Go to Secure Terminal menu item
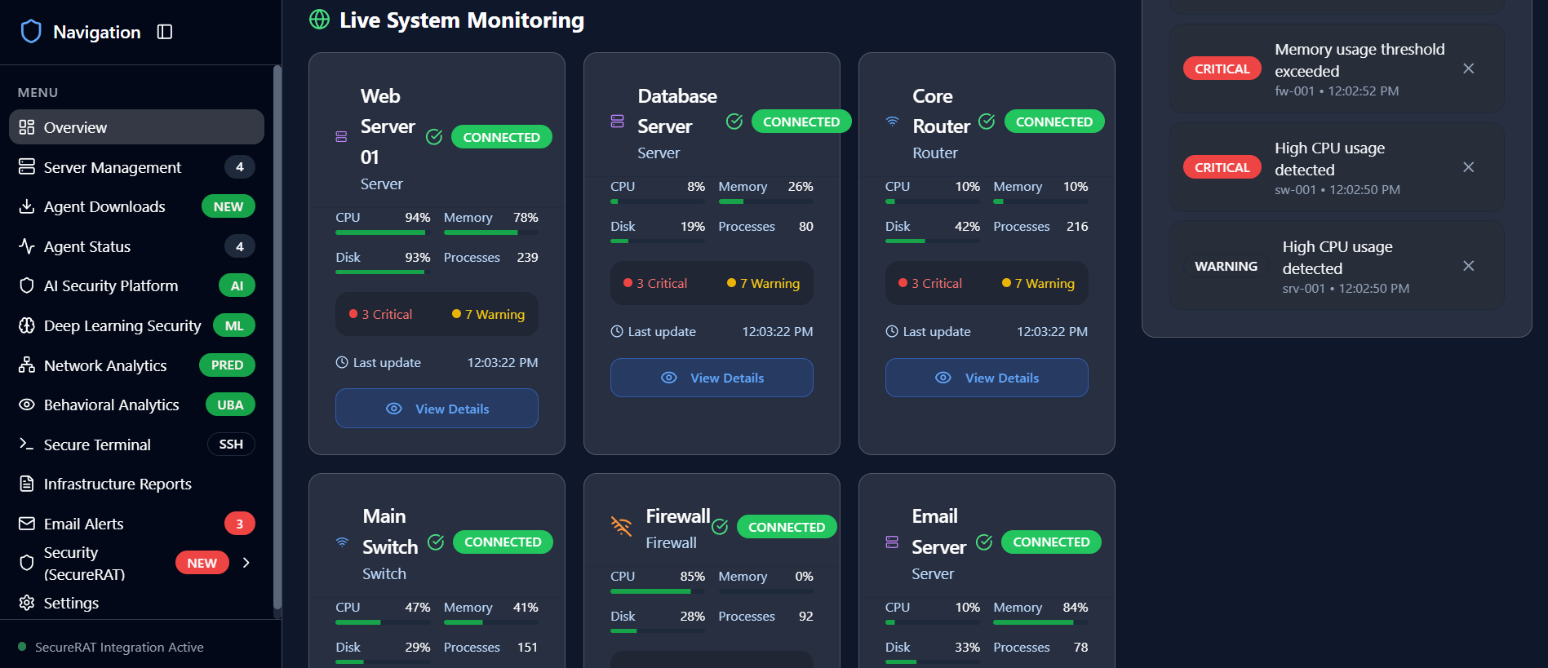The image size is (1548, 668). [97, 445]
